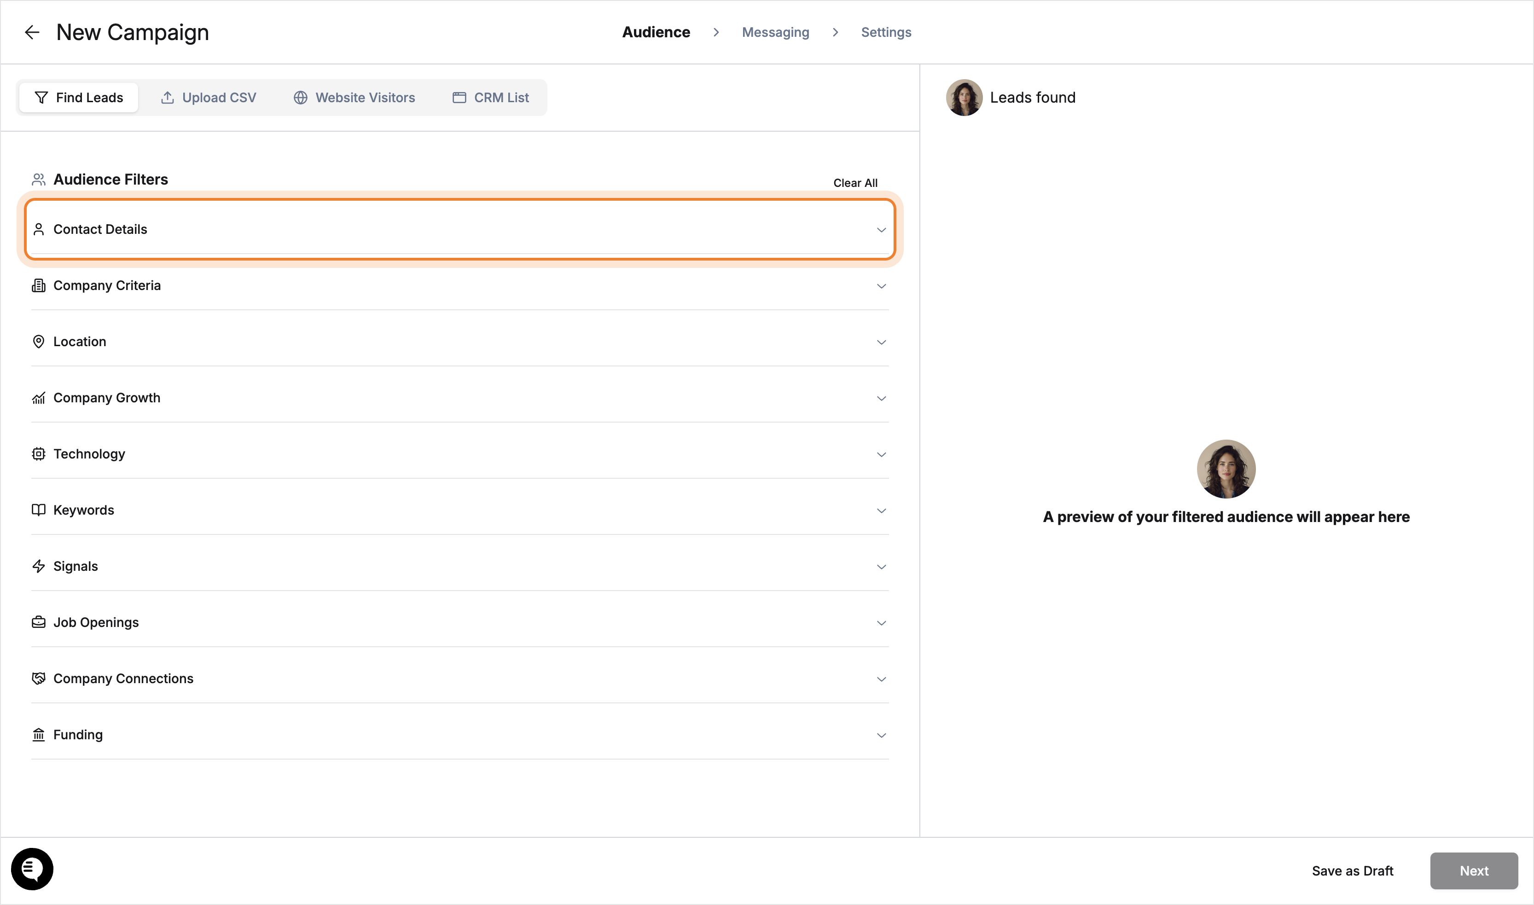
Task: Click the avatar next to Leads found
Action: tap(965, 98)
